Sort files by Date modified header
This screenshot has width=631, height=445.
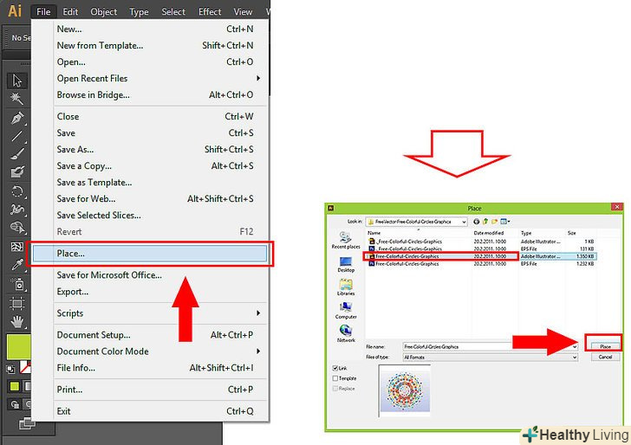[x=489, y=233]
